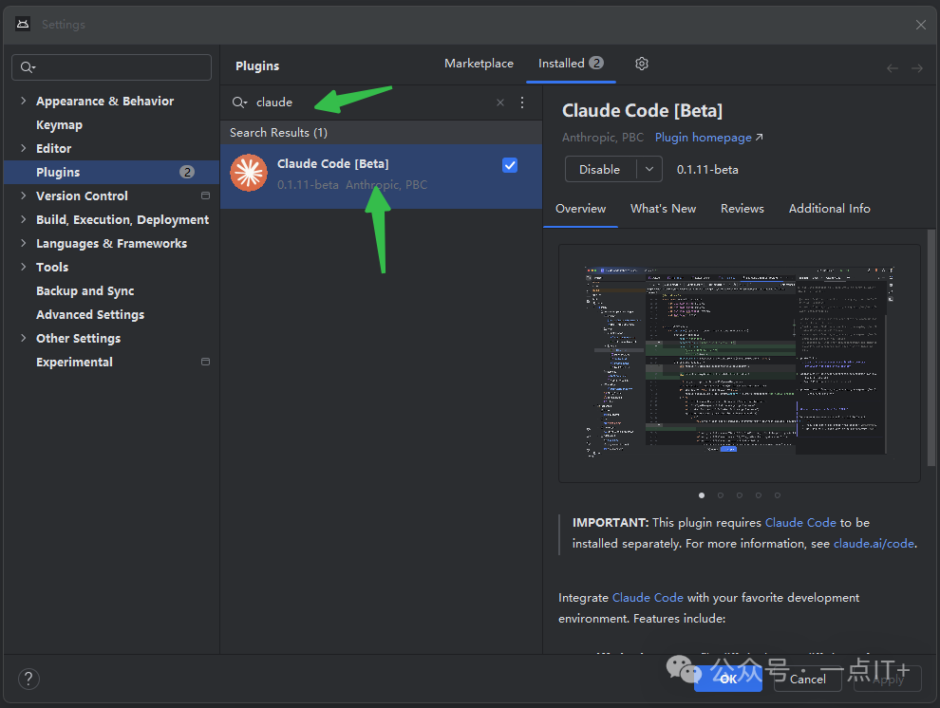Switch to the Installed tab

pyautogui.click(x=571, y=64)
